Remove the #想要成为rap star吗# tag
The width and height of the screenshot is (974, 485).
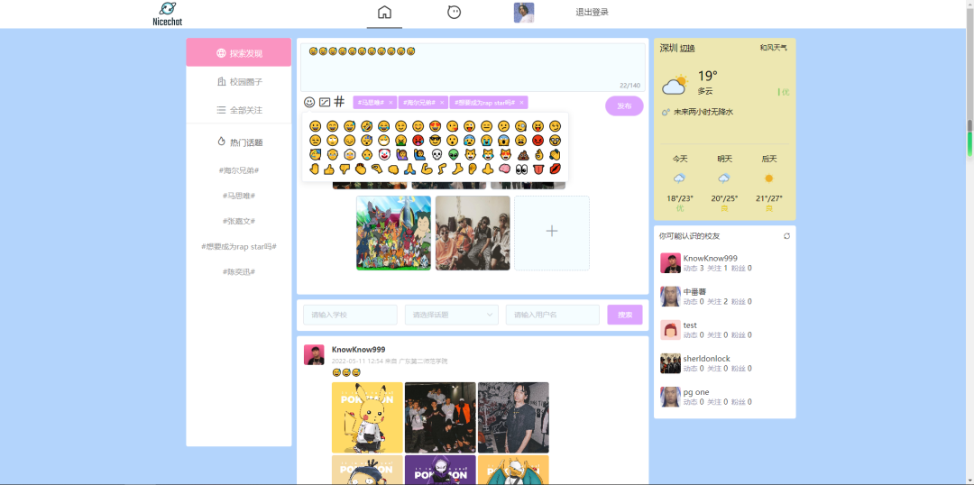click(x=522, y=103)
